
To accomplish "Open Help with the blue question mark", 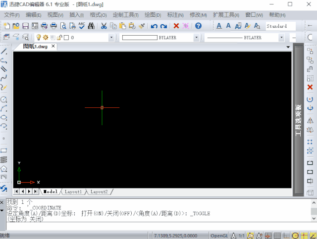I will coord(198,26).
